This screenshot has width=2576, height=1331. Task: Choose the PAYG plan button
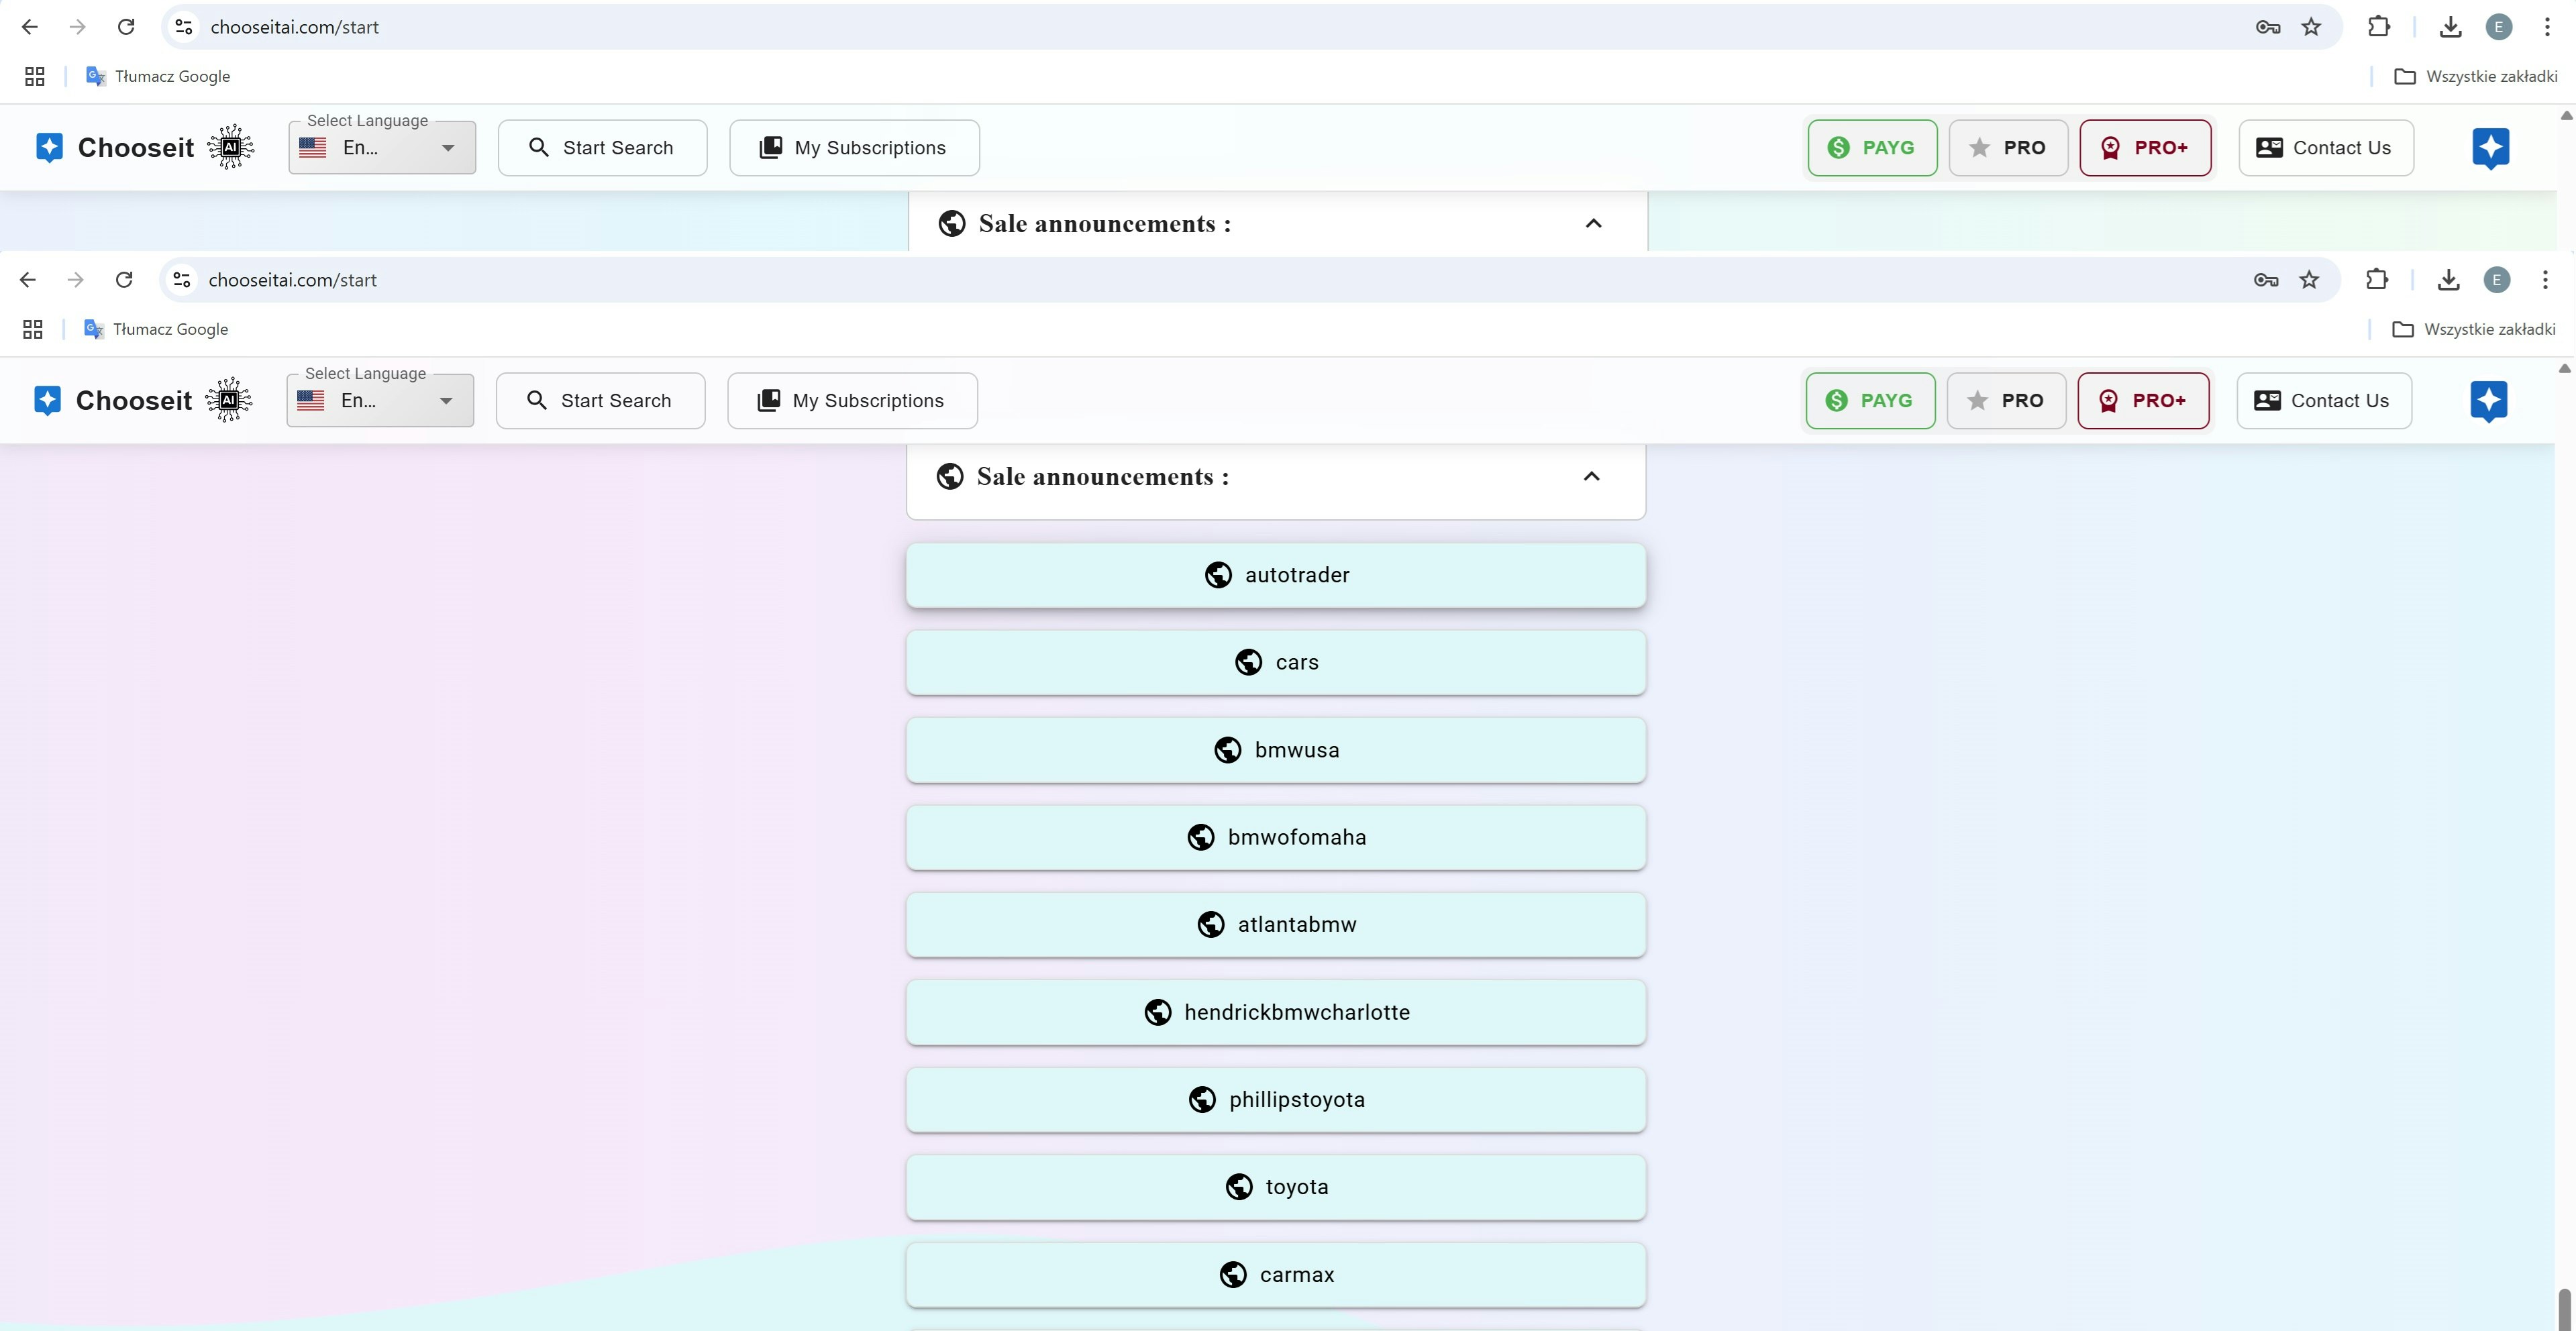point(1870,401)
